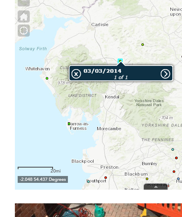182x217 pixels.
Task: Click the Blackpool map label
Action: point(83,161)
